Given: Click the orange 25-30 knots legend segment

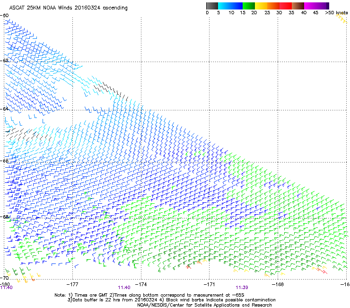Looking at the screenshot, I should pos(273,6).
